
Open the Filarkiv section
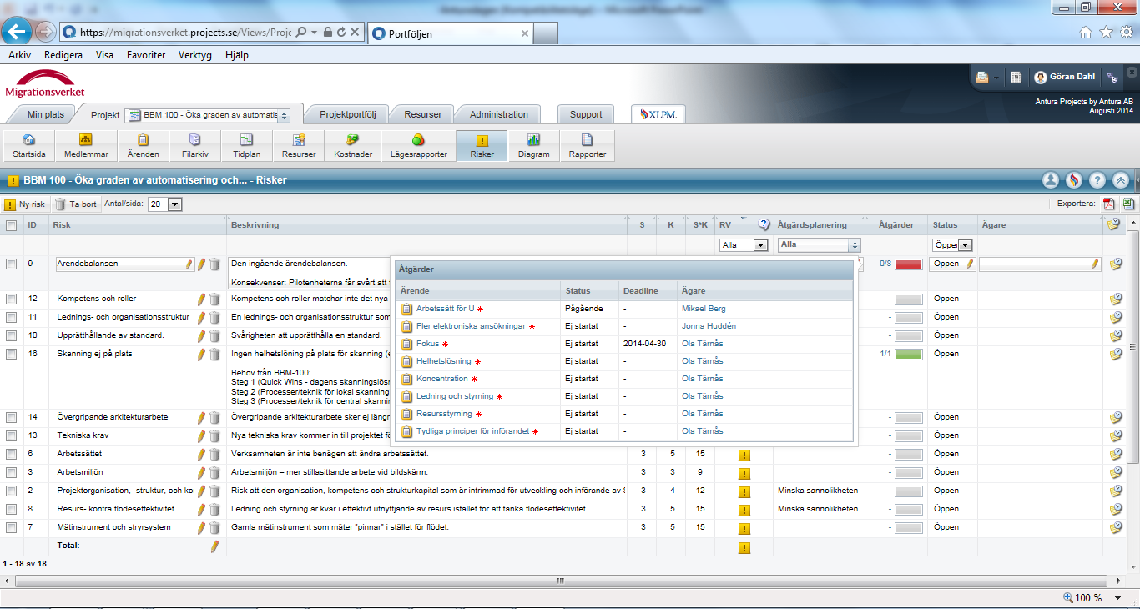[x=194, y=145]
